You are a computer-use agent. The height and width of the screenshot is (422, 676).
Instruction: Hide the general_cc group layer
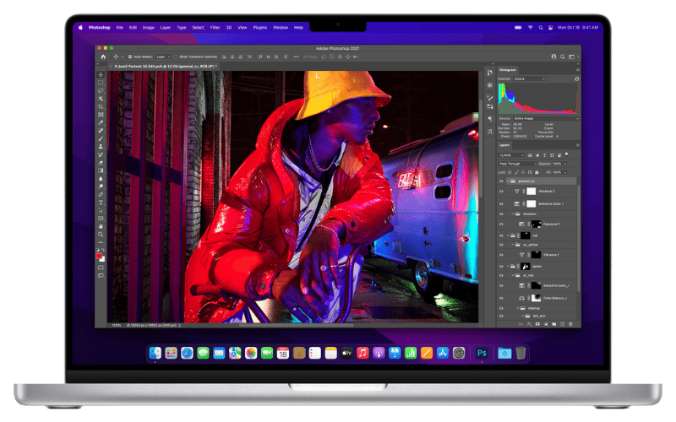[x=501, y=181]
